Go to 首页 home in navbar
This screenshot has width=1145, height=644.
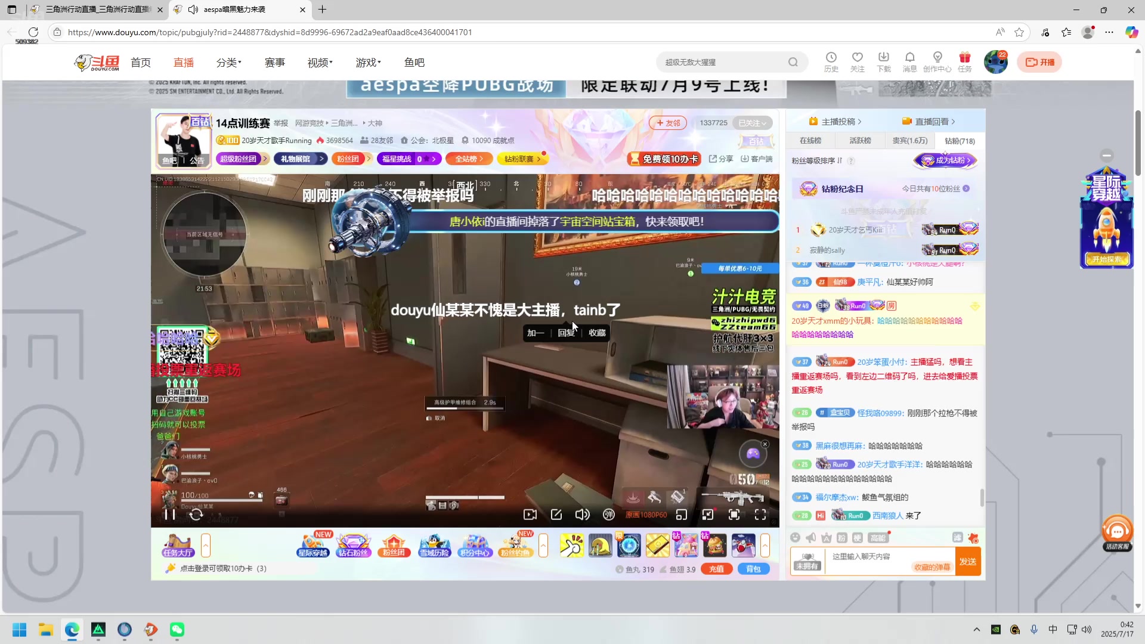141,63
